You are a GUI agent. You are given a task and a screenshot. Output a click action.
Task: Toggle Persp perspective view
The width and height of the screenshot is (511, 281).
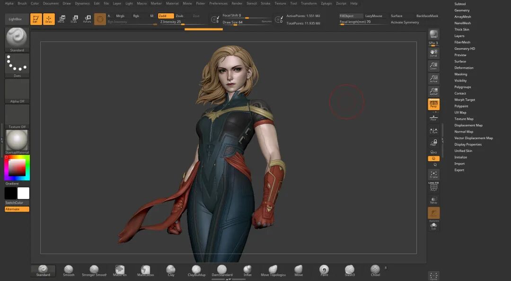click(x=433, y=104)
